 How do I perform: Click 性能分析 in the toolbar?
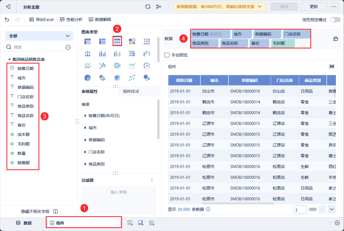(71, 19)
